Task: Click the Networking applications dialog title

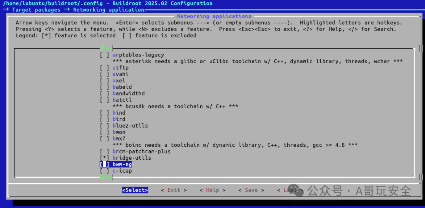Action: [x=214, y=16]
